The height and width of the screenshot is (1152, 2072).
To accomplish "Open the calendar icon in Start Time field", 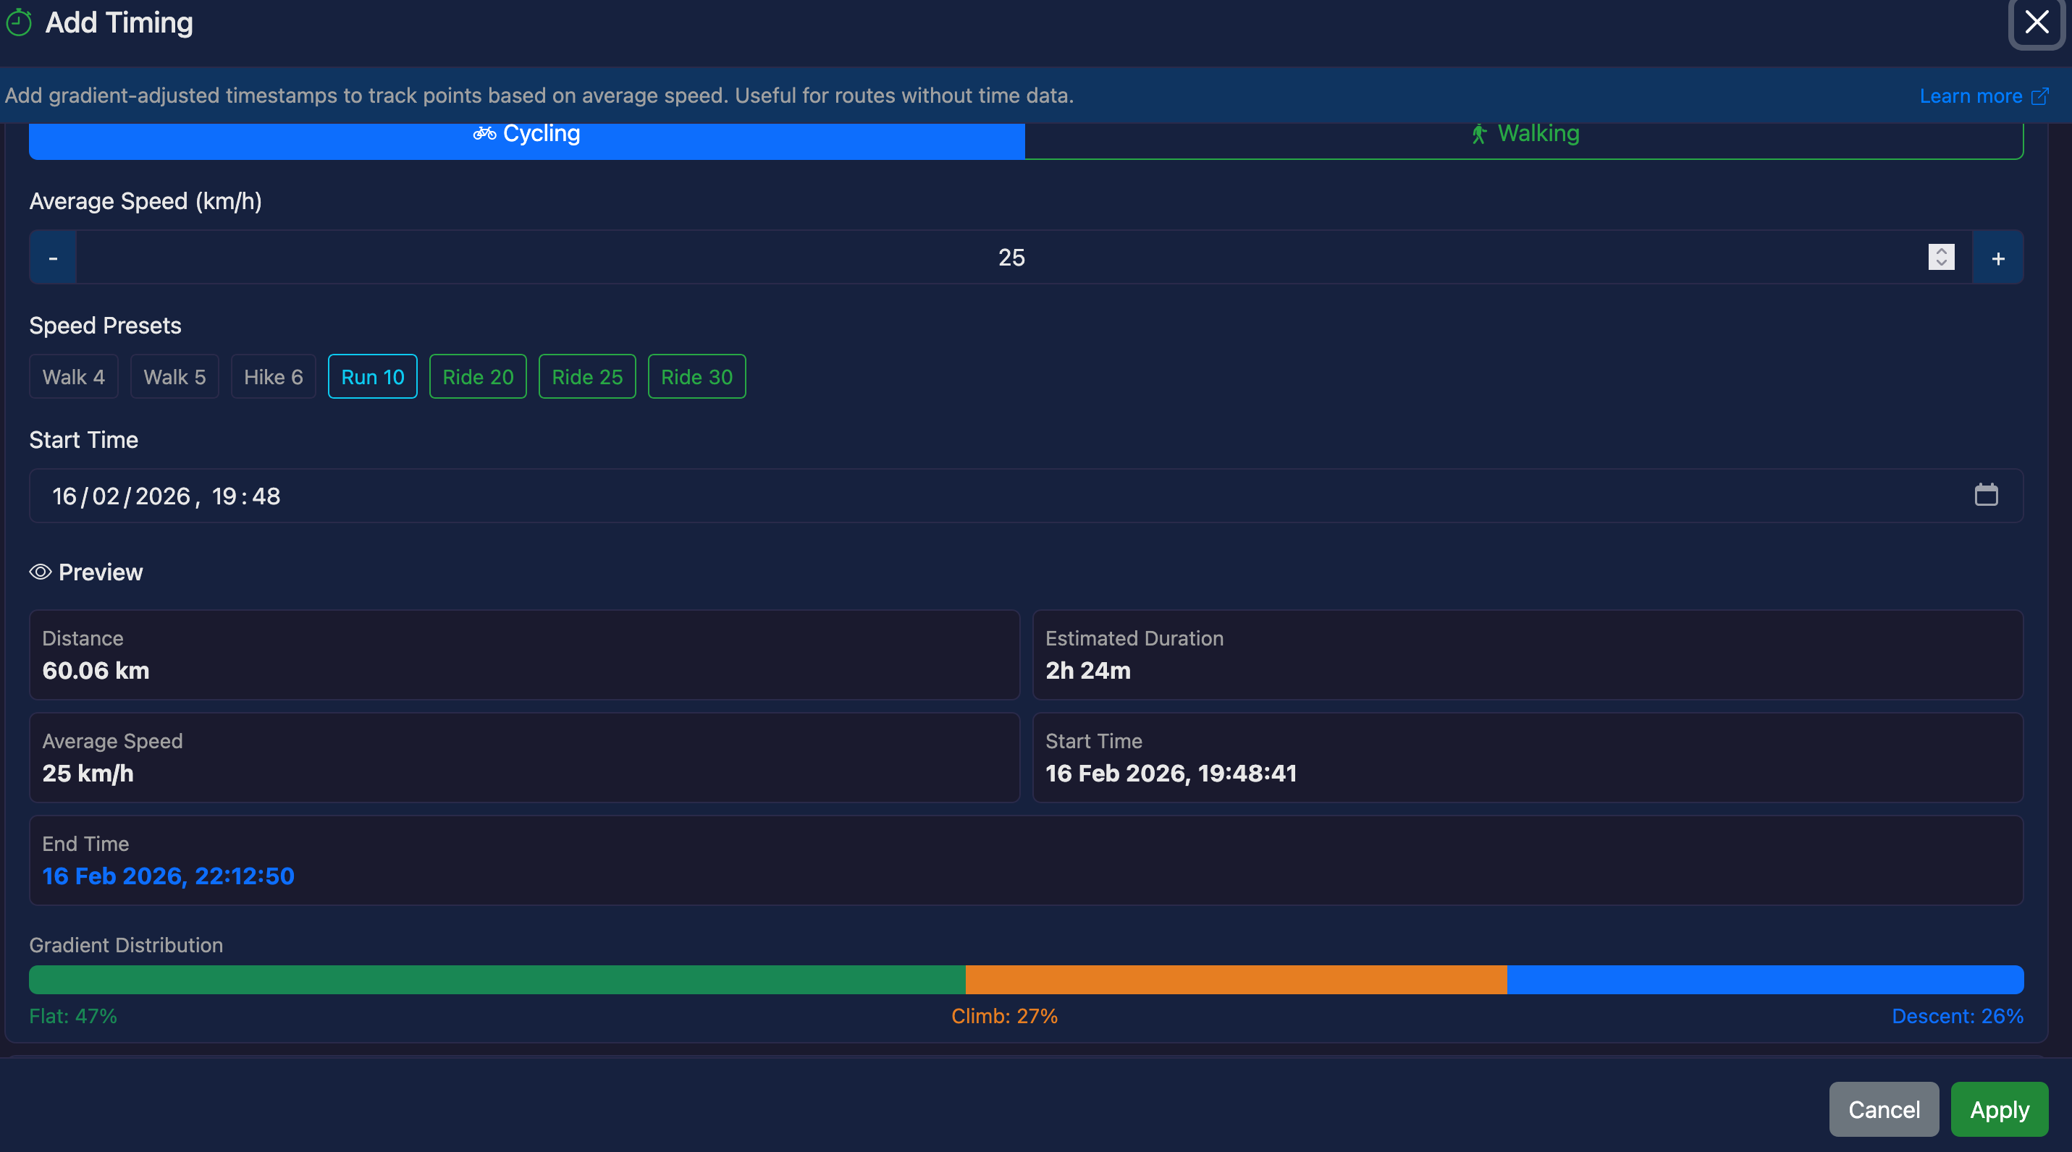I will 1987,495.
